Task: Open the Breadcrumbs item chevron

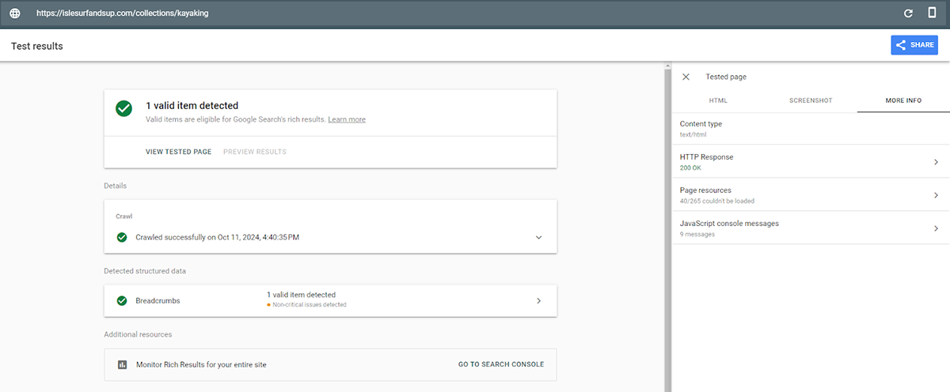Action: pos(538,300)
